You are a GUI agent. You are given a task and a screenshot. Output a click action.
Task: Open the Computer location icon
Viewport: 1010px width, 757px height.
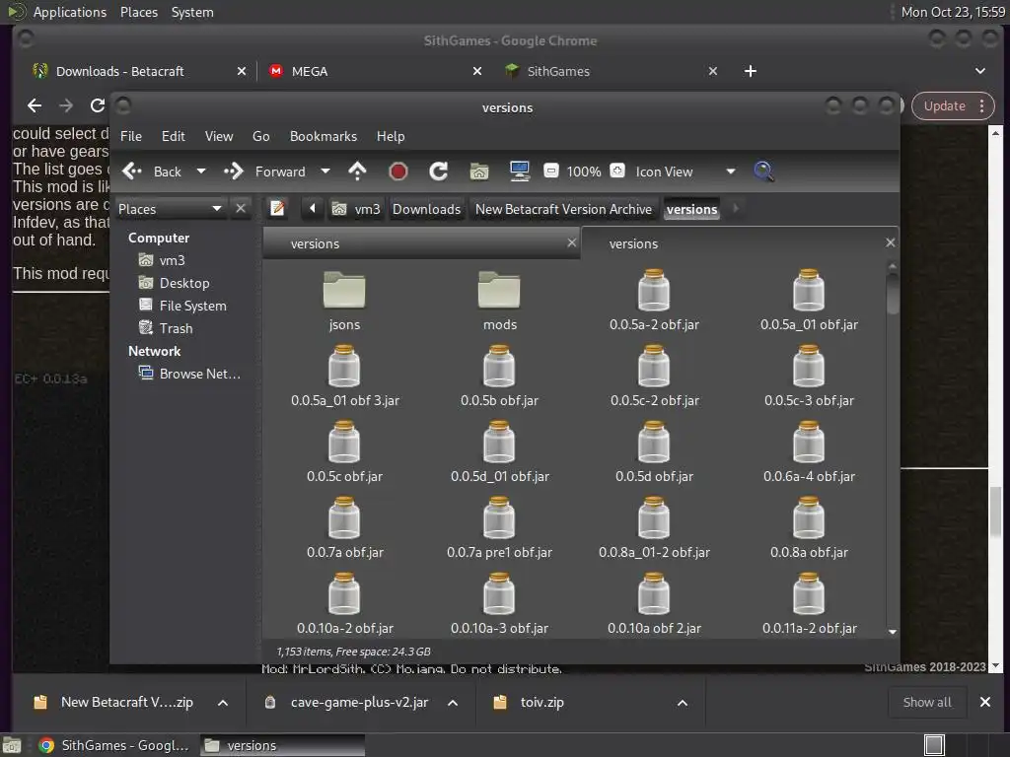point(520,172)
